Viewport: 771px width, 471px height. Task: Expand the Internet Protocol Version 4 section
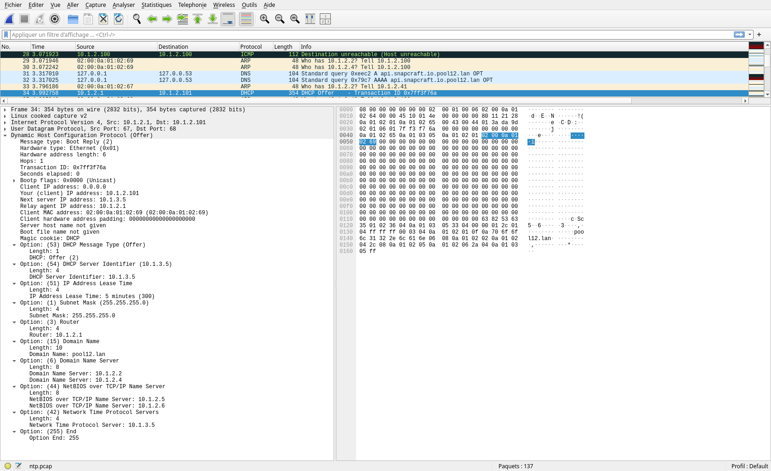tap(5, 123)
